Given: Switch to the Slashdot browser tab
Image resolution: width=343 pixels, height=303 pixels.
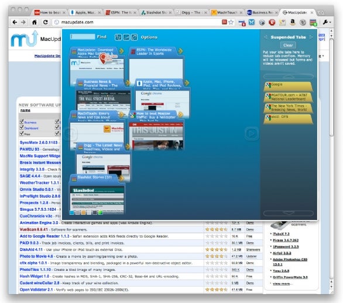Looking at the screenshot, I should point(156,13).
